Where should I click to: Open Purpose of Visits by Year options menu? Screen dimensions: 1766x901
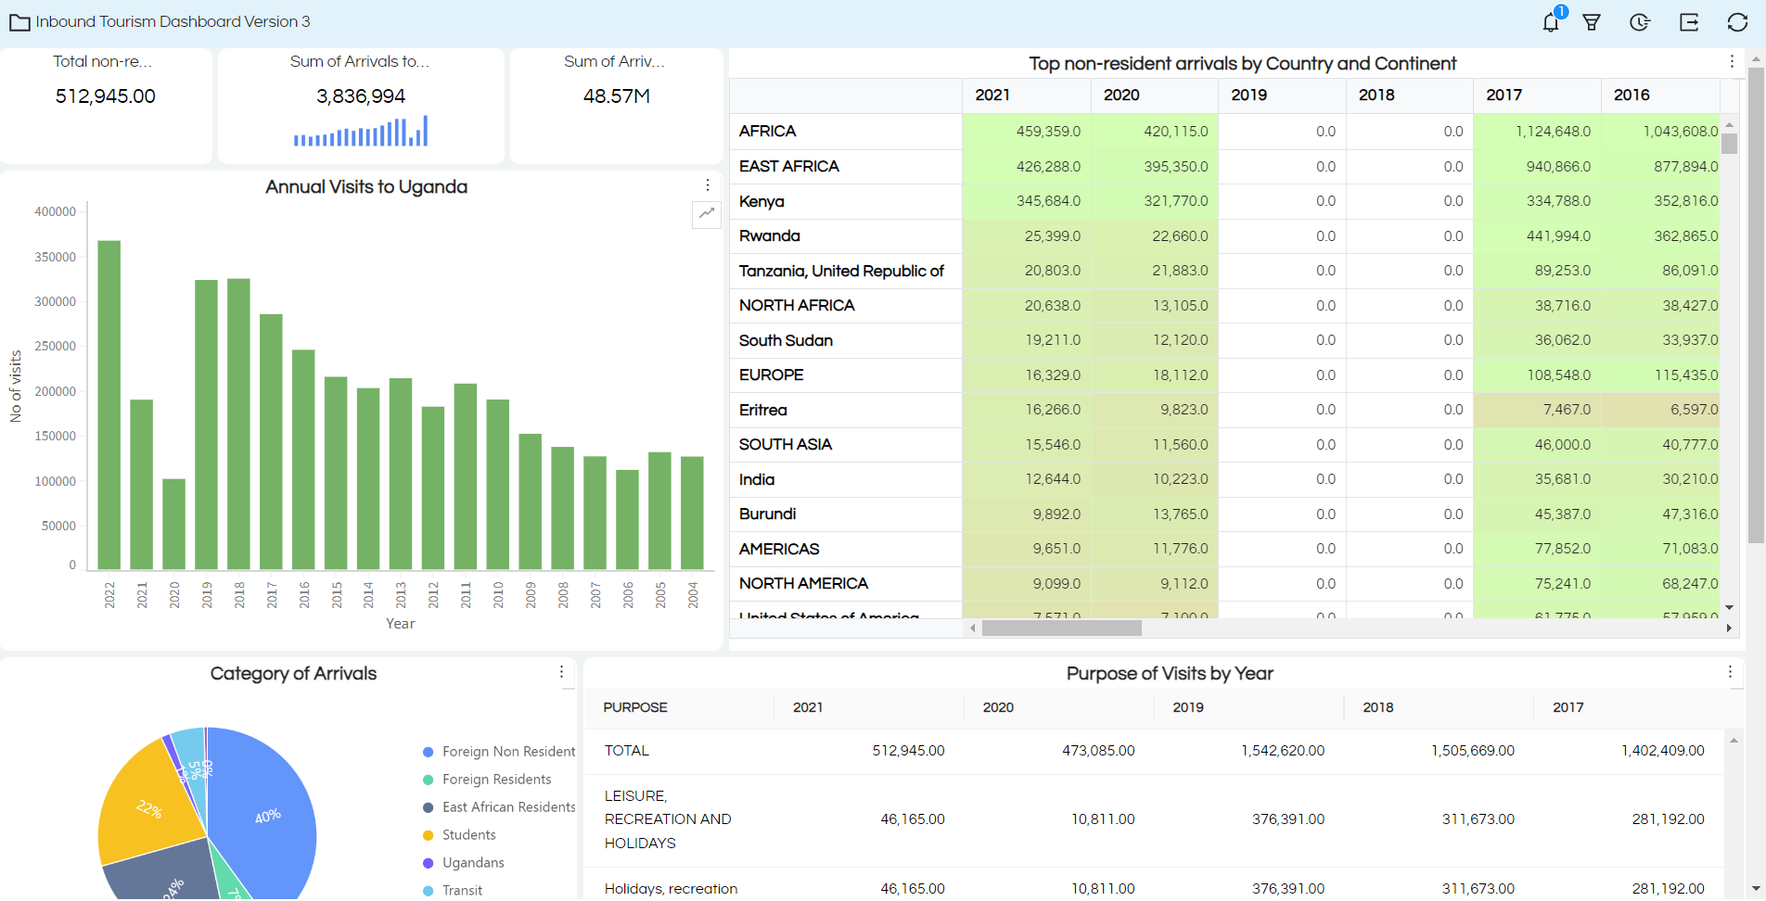1731,673
